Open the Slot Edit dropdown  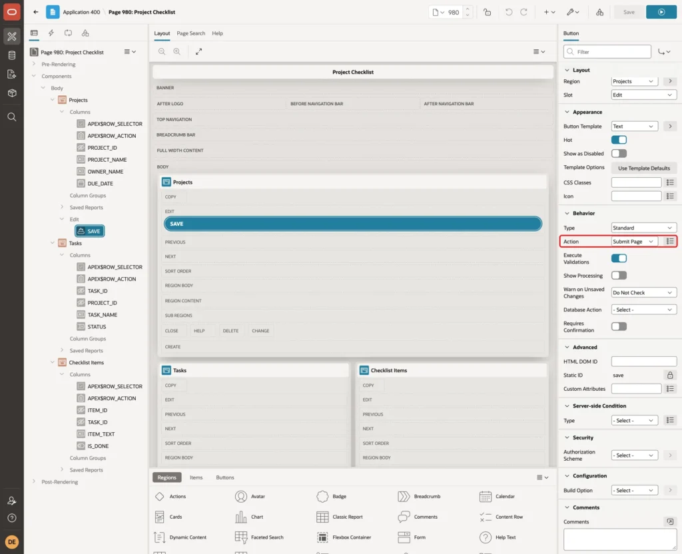tap(644, 95)
